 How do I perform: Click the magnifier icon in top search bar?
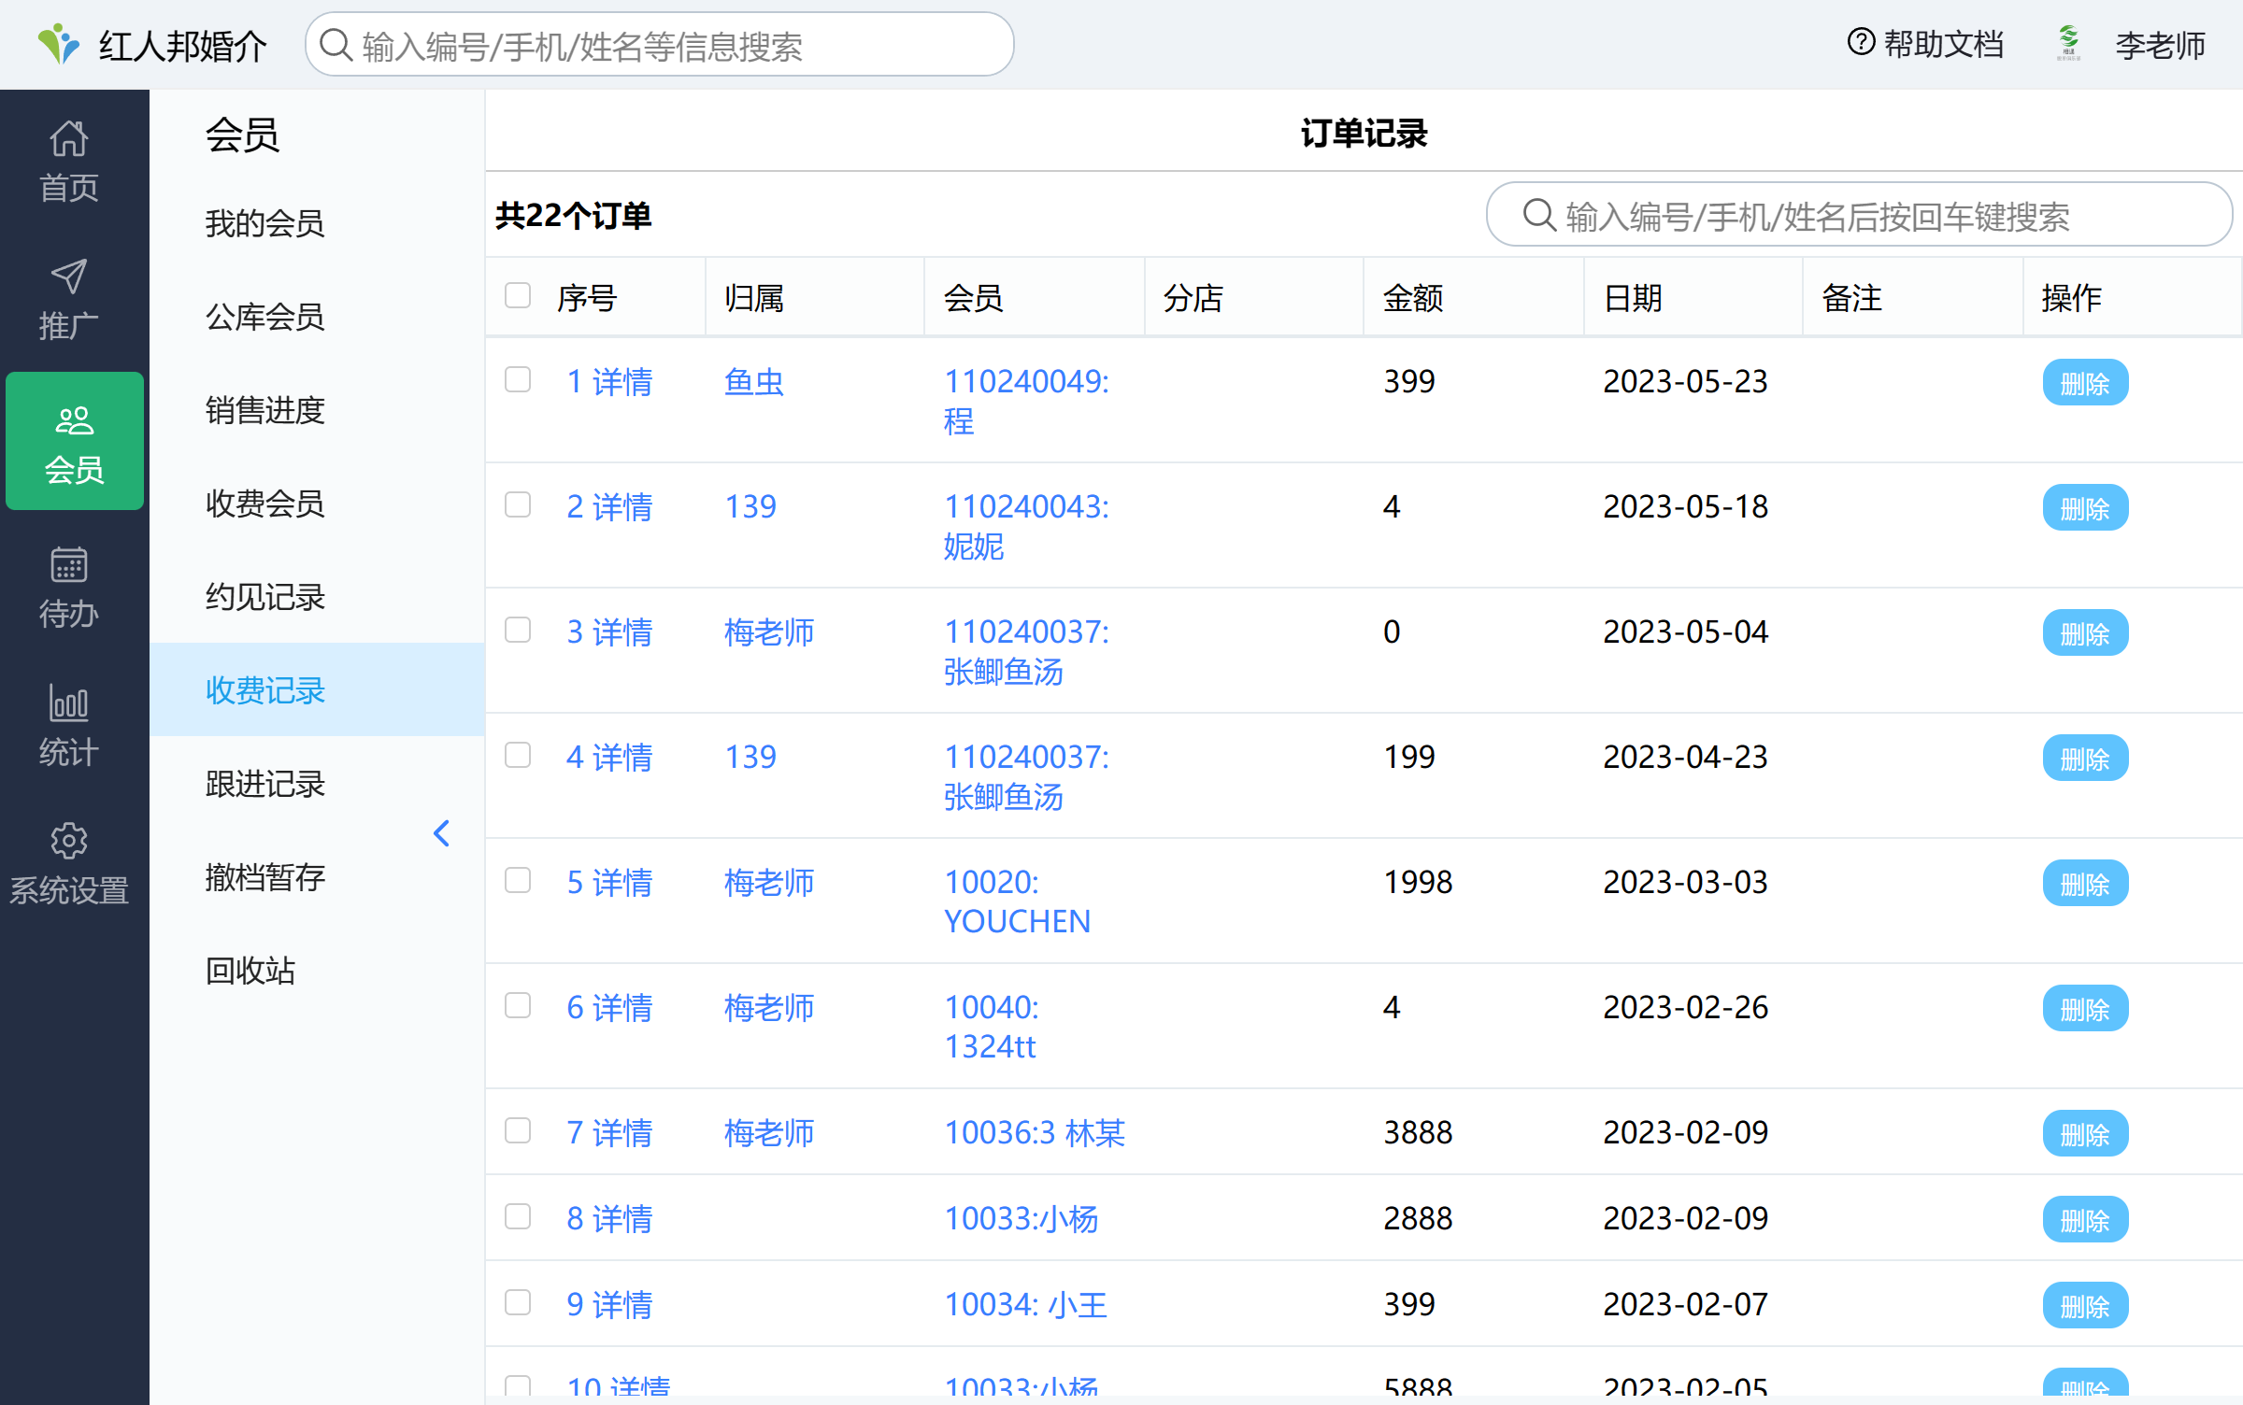[336, 45]
